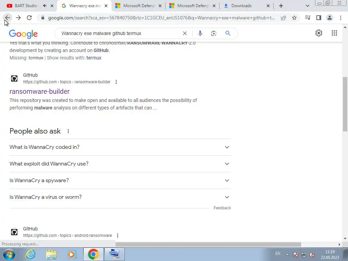This screenshot has height=261, width=348.
Task: Mute the BART Studio tab audio icon
Action: point(45,6)
